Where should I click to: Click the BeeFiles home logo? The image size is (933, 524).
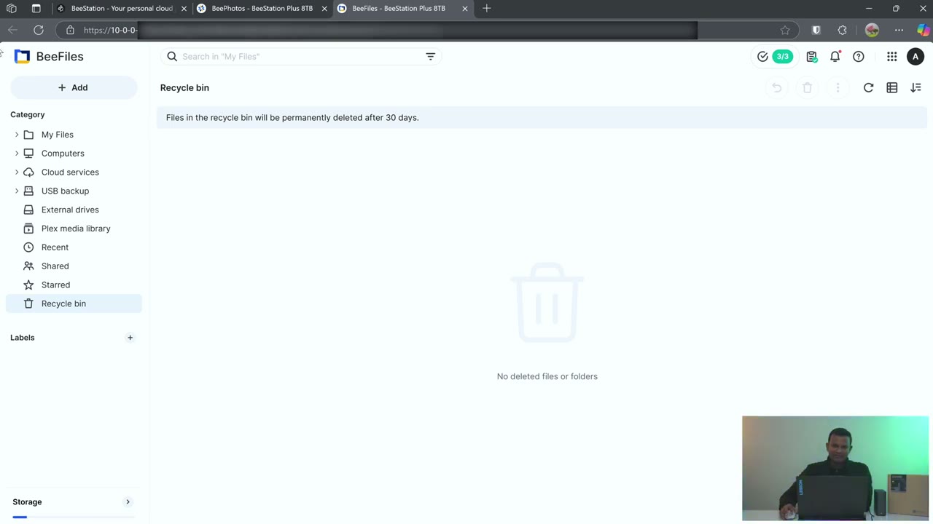click(x=48, y=56)
